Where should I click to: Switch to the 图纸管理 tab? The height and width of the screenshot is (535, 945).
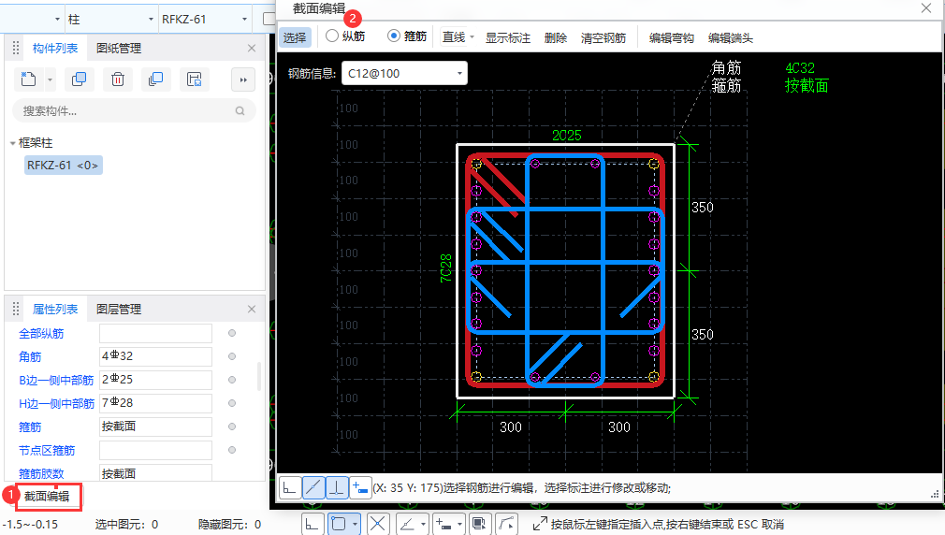(119, 49)
